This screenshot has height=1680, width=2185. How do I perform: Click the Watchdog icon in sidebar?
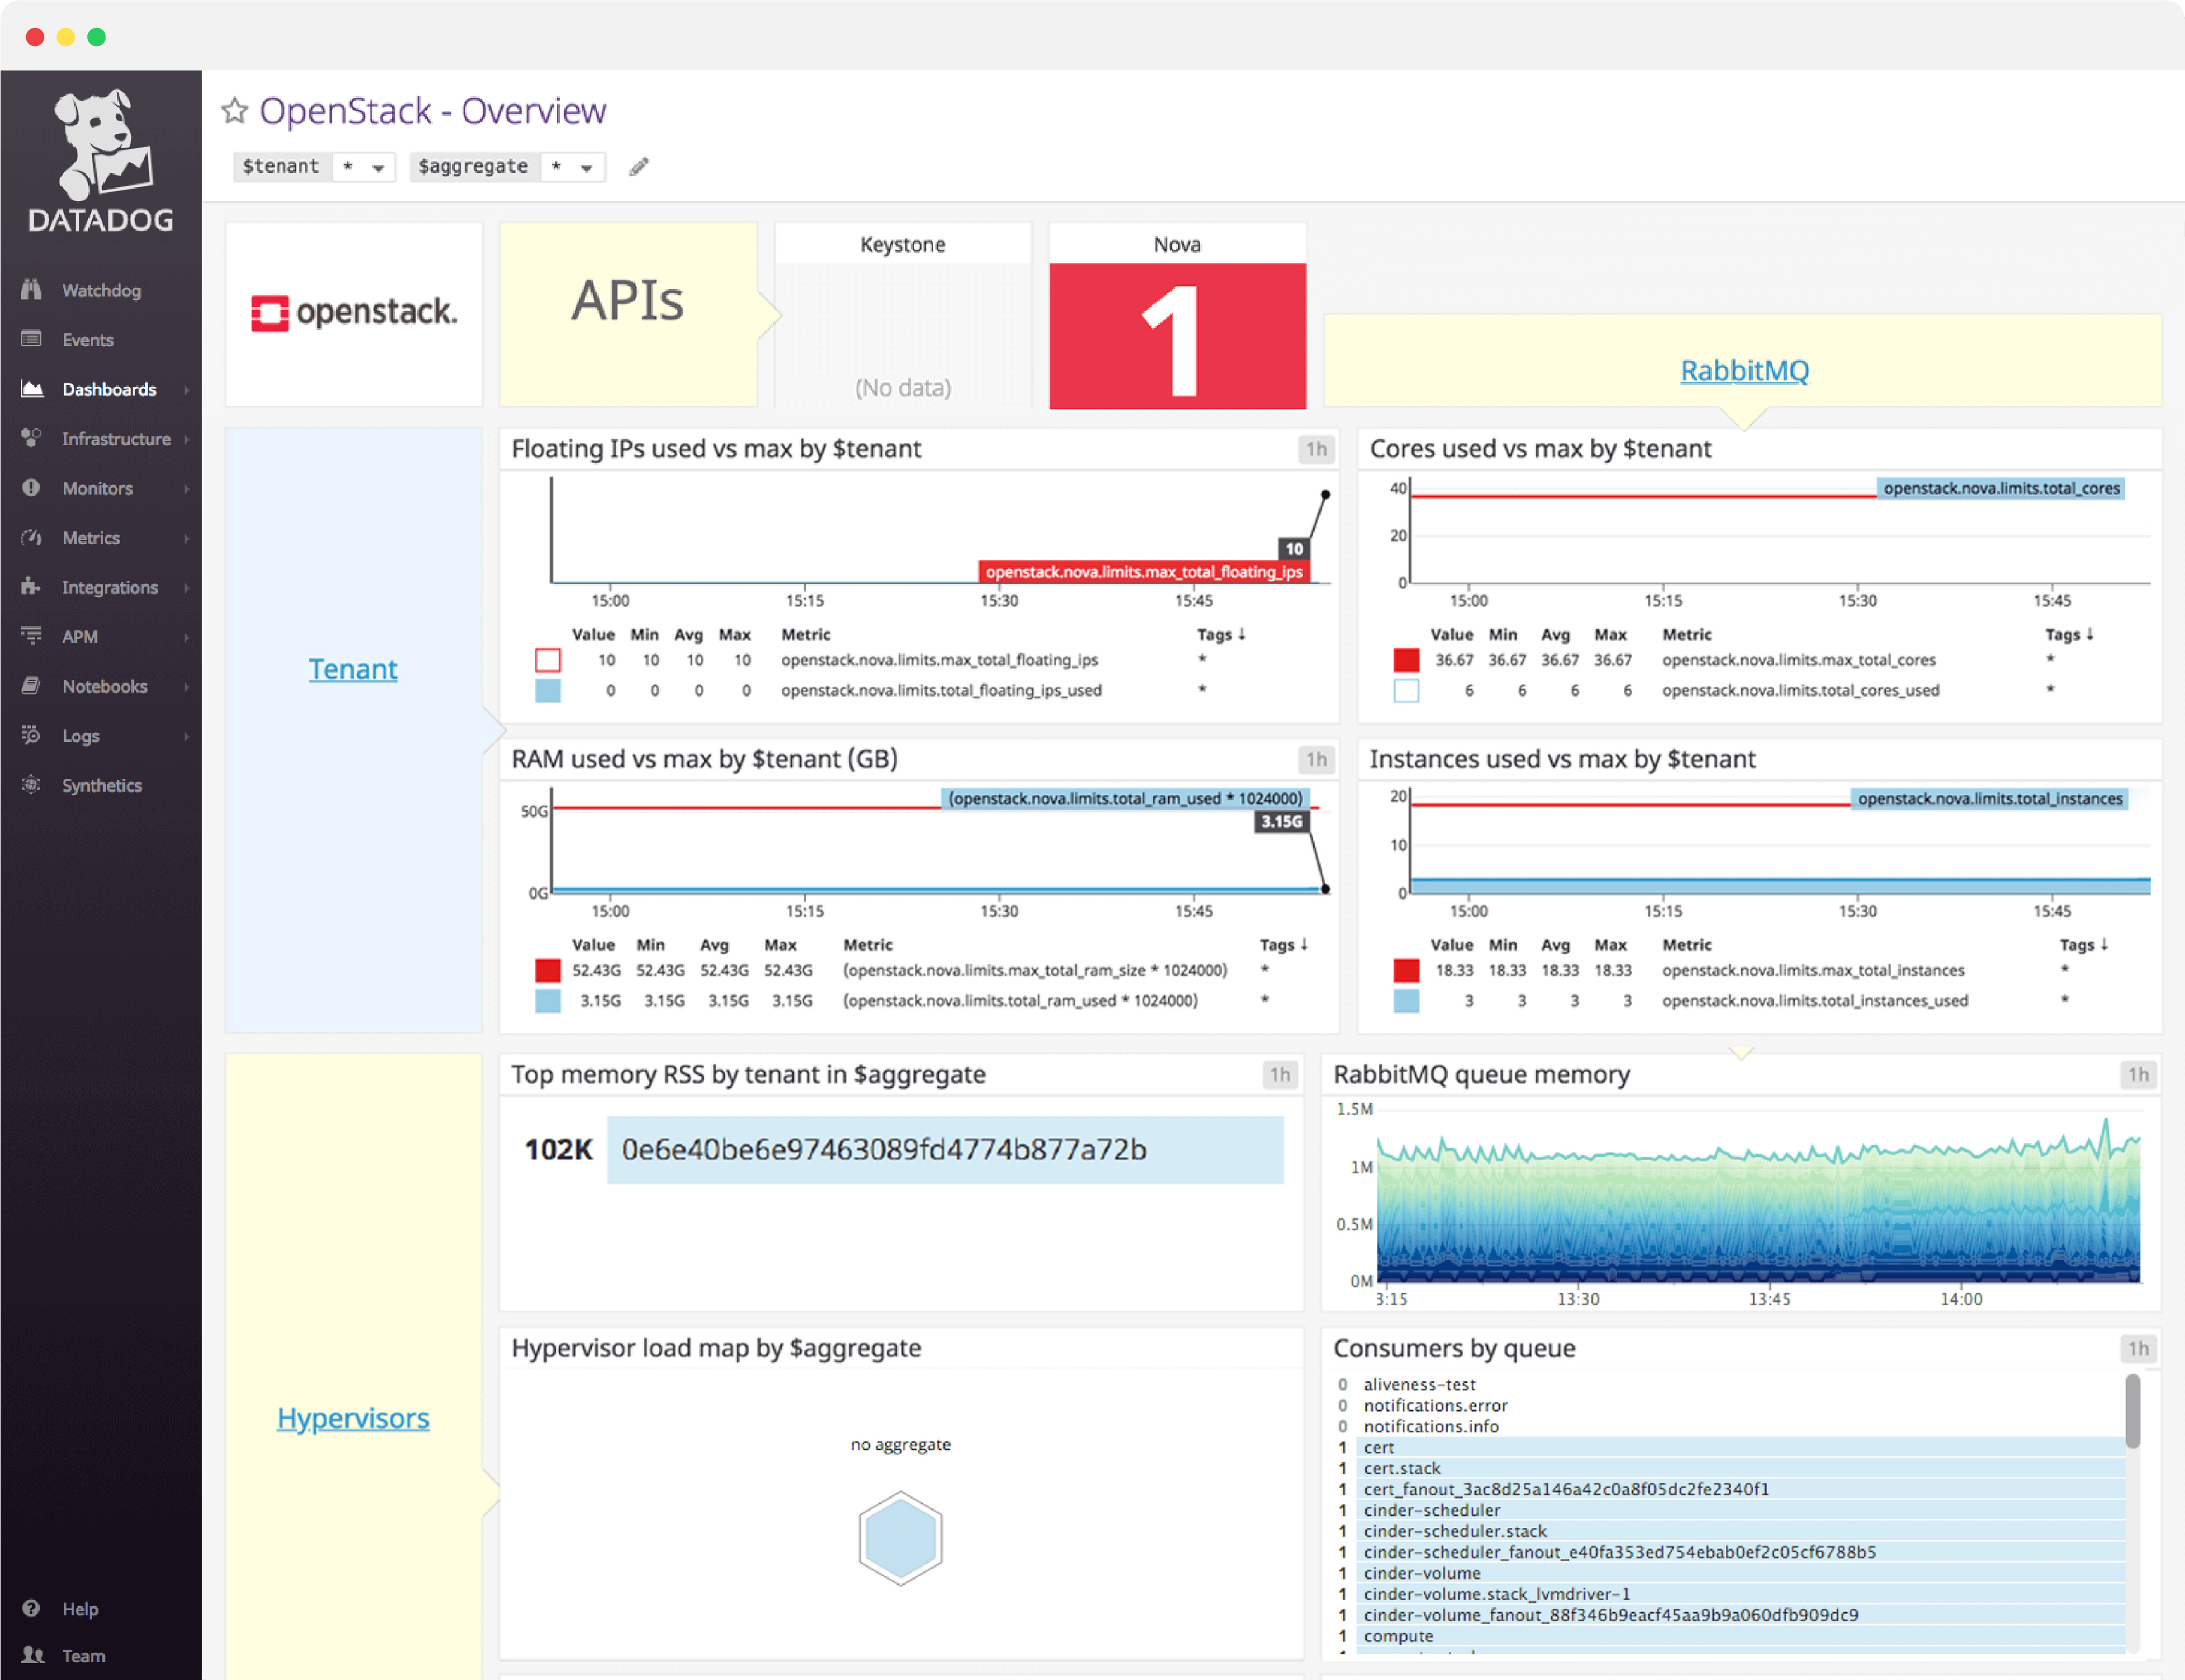click(x=31, y=289)
